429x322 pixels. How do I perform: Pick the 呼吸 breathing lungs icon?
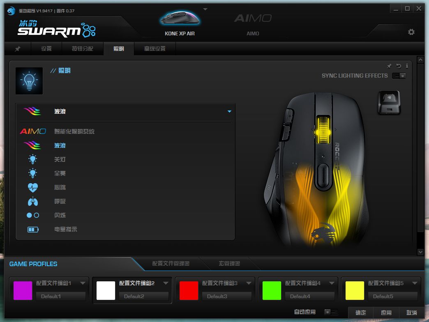pos(32,201)
